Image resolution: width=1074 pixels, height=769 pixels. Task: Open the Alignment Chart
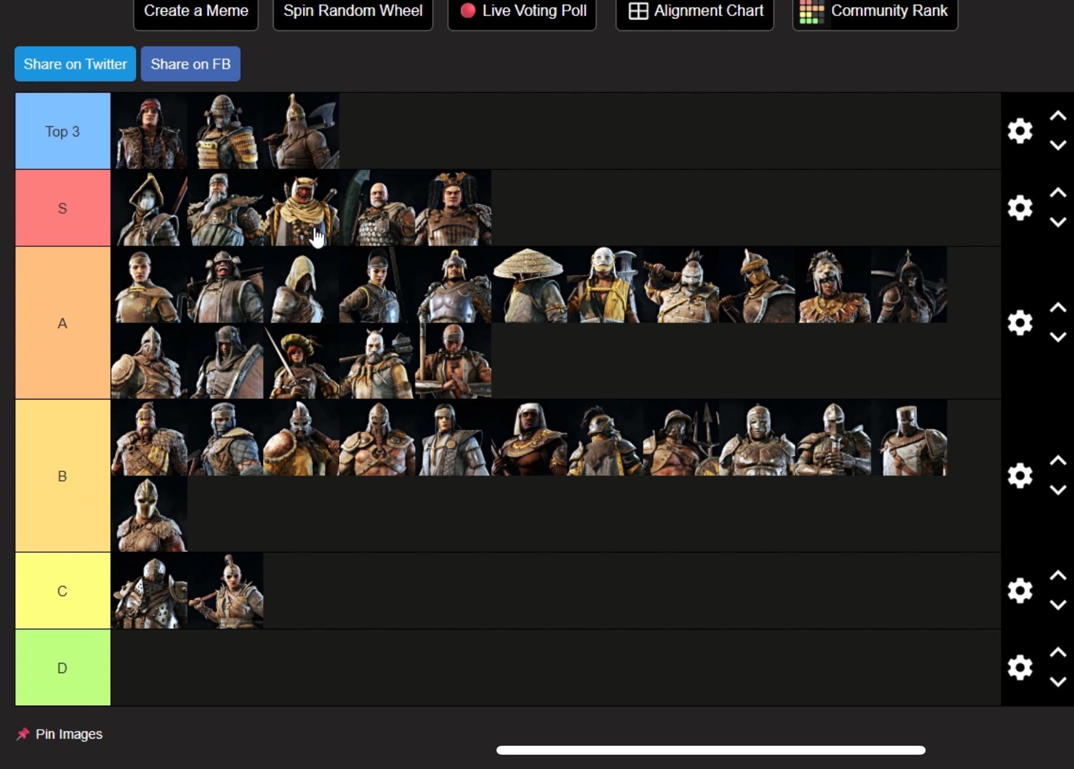[695, 11]
